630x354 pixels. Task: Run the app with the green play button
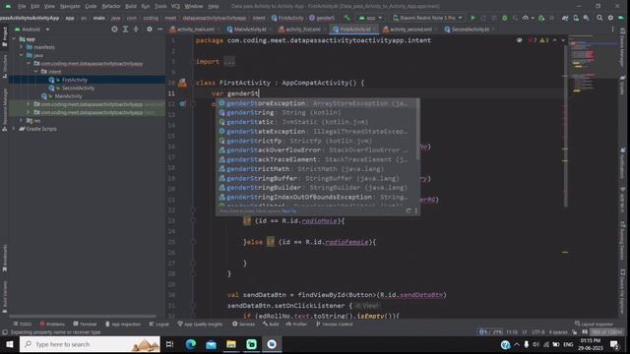coord(472,18)
